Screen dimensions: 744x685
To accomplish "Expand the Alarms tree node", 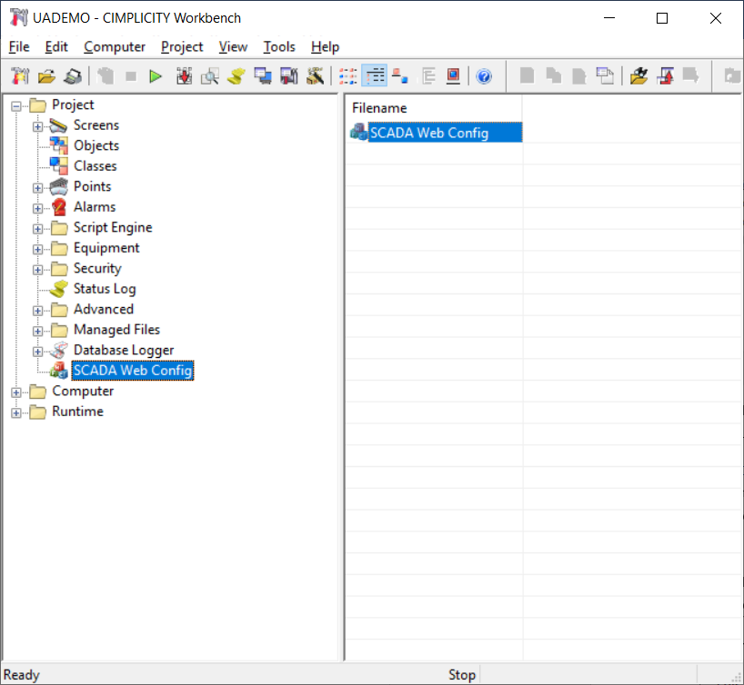I will [37, 208].
